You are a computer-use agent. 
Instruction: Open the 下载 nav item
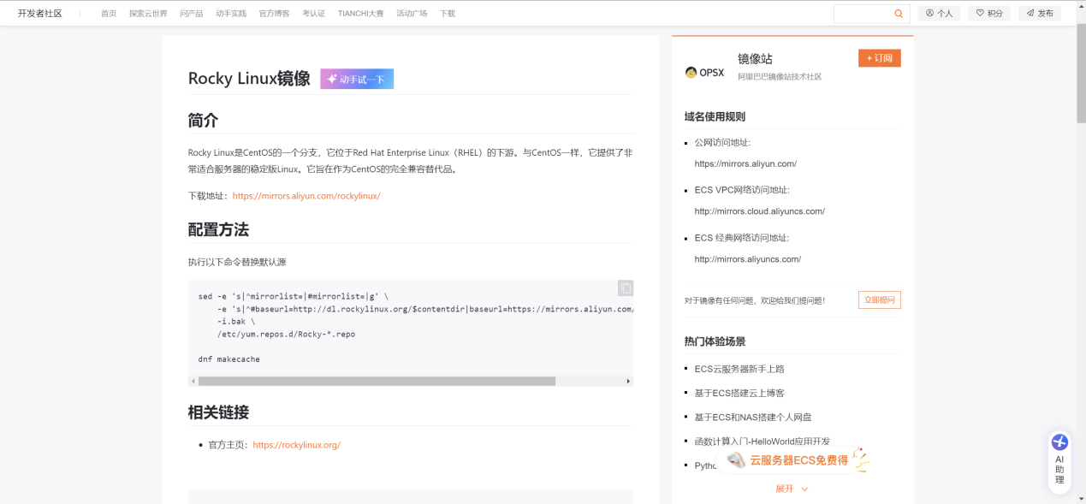(448, 14)
